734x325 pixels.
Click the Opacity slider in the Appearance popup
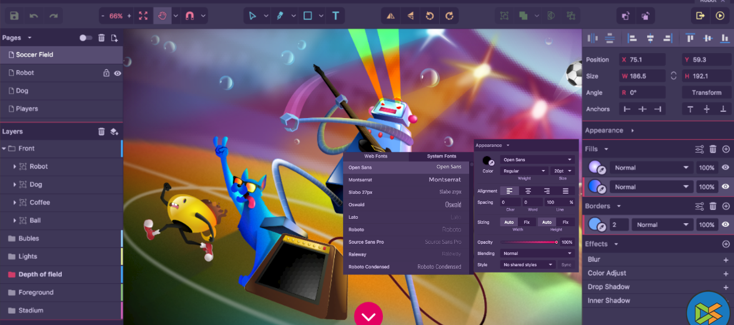(528, 242)
